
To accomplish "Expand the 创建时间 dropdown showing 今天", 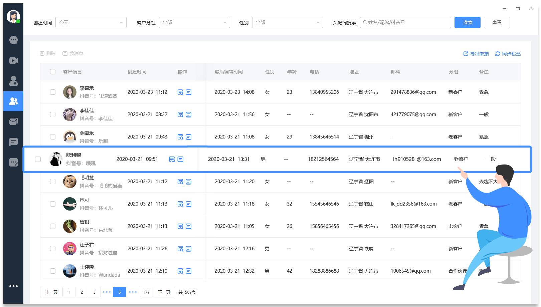I will click(x=91, y=22).
